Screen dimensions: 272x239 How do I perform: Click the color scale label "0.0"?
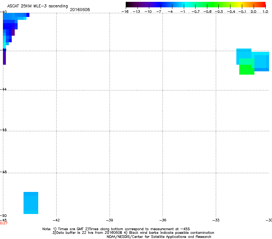(x=254, y=12)
